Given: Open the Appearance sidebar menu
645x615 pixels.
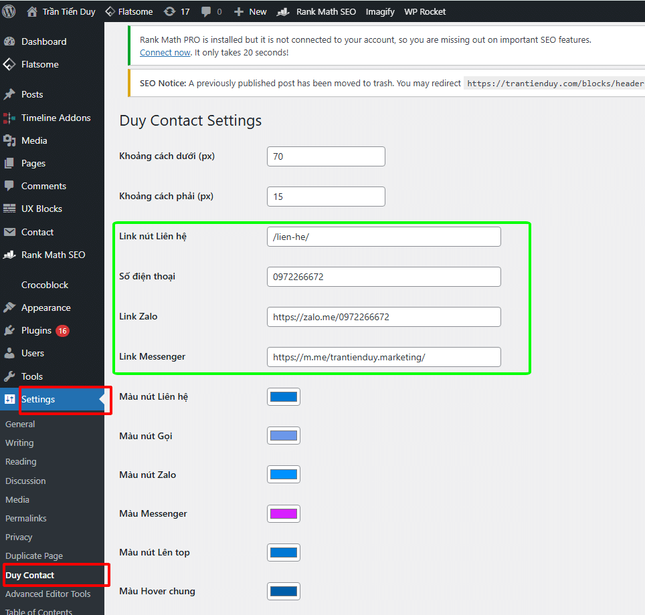Looking at the screenshot, I should tap(45, 307).
